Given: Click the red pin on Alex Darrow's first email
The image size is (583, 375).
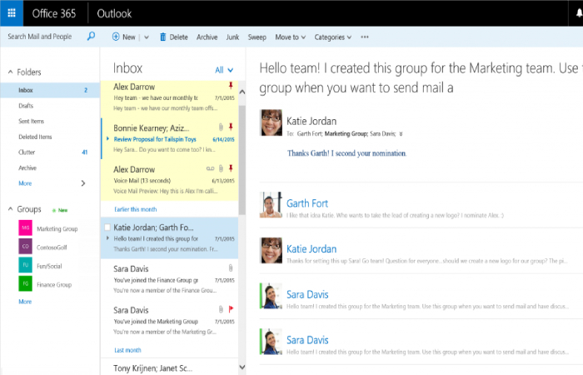Looking at the screenshot, I should (231, 86).
